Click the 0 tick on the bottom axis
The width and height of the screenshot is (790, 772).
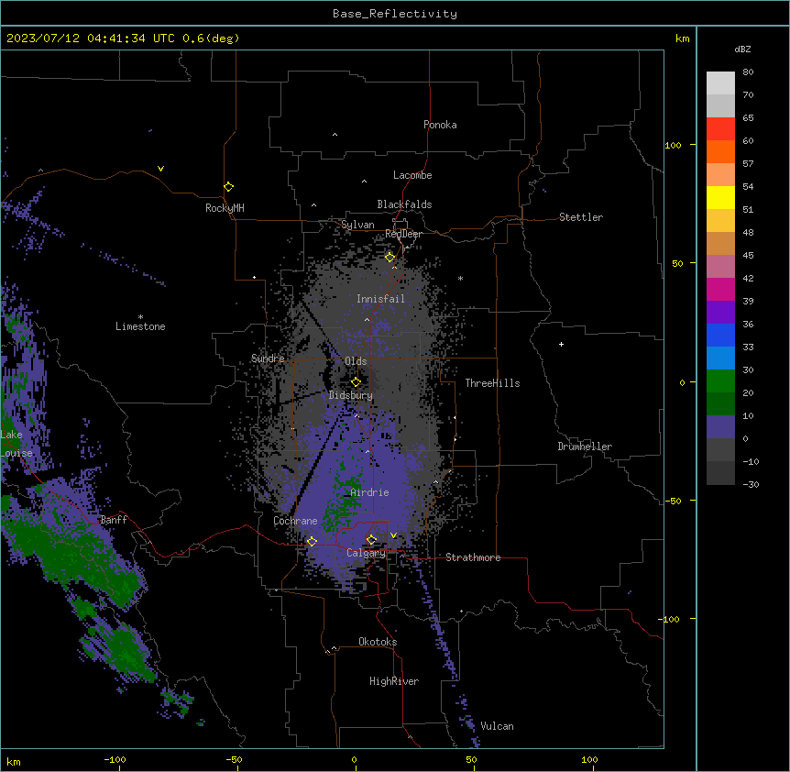point(354,759)
